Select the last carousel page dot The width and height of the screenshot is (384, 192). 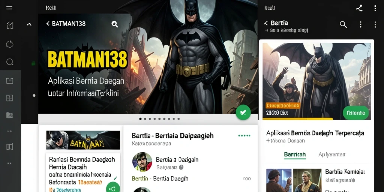tap(178, 119)
